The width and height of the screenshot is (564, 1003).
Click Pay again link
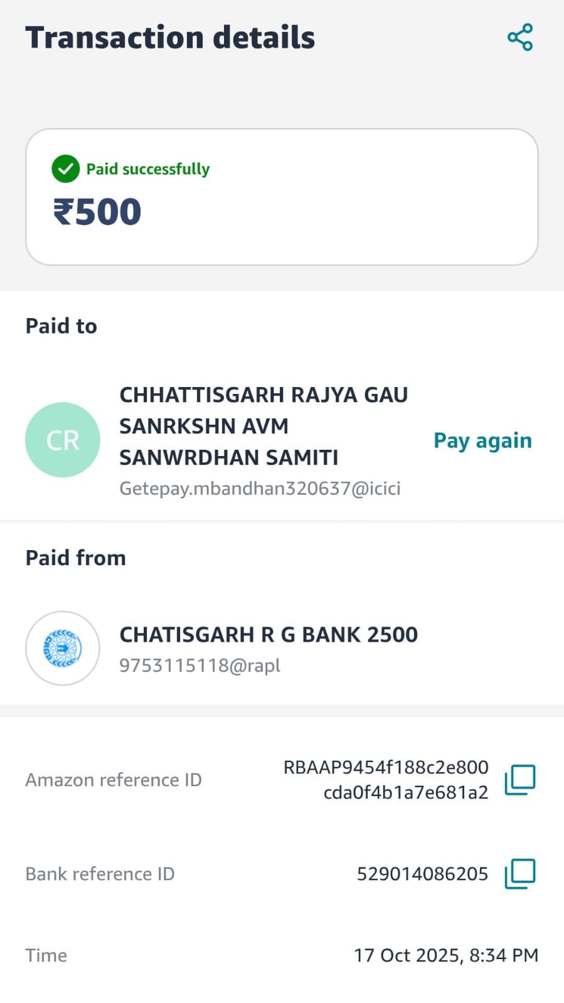[x=482, y=440]
